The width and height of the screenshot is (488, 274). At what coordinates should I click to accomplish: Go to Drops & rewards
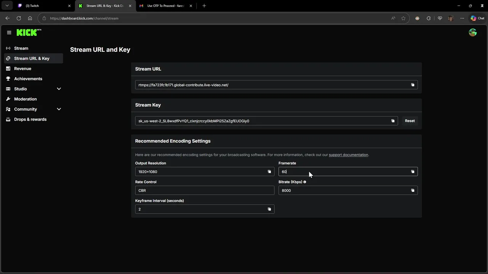(30, 119)
